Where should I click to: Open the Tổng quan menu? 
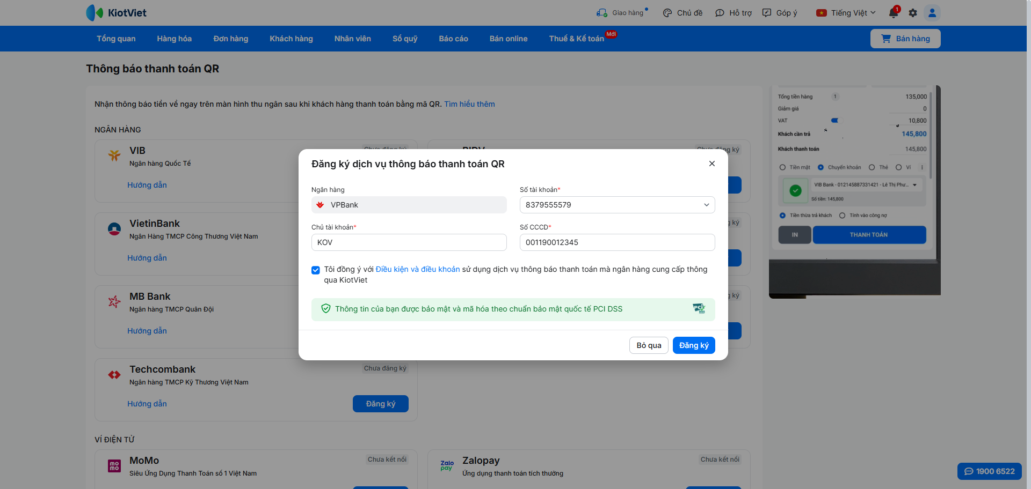(x=116, y=39)
